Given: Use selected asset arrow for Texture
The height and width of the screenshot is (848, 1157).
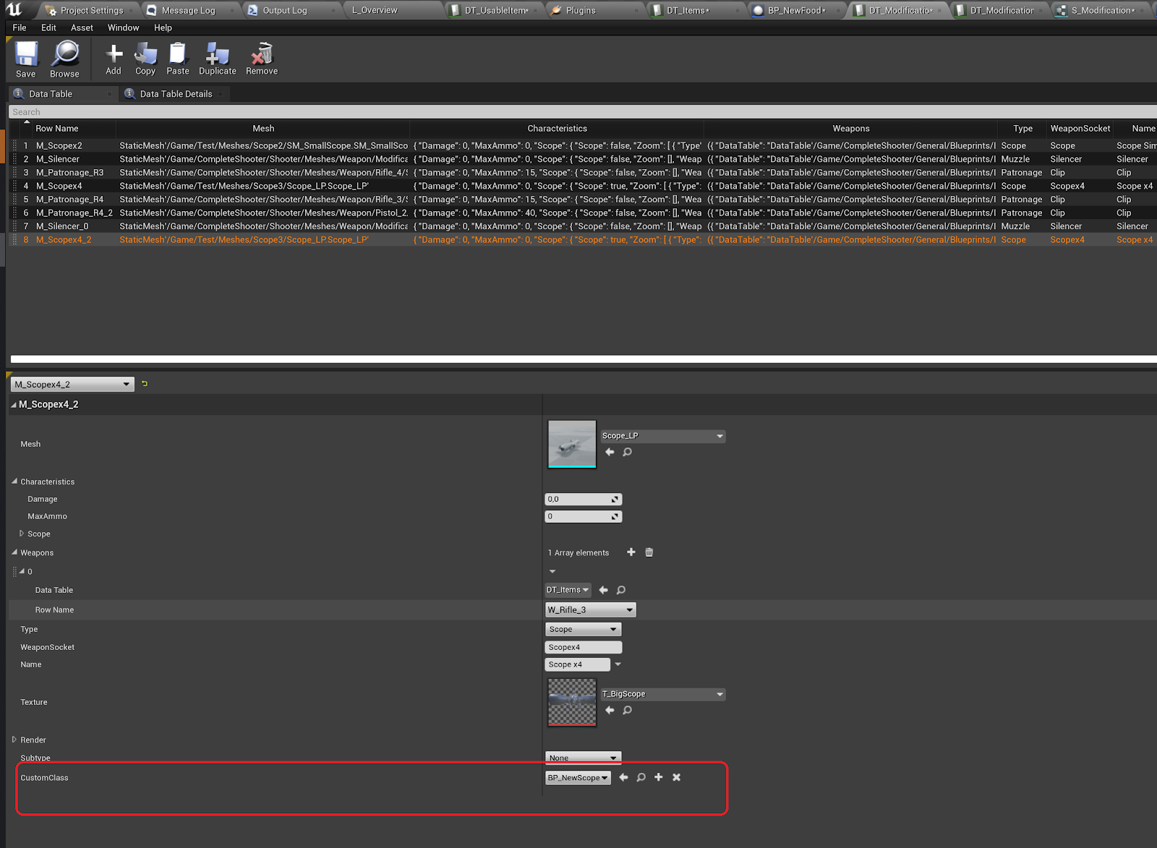Looking at the screenshot, I should coord(610,710).
